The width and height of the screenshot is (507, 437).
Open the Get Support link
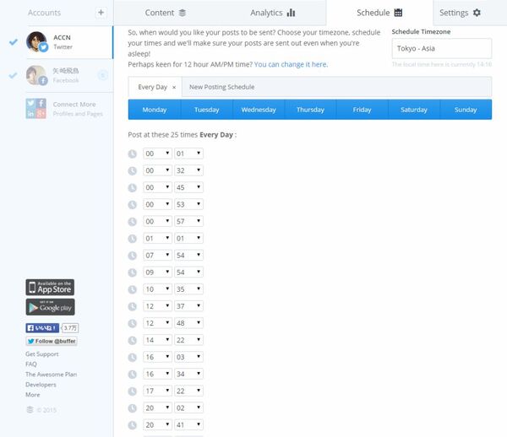42,354
